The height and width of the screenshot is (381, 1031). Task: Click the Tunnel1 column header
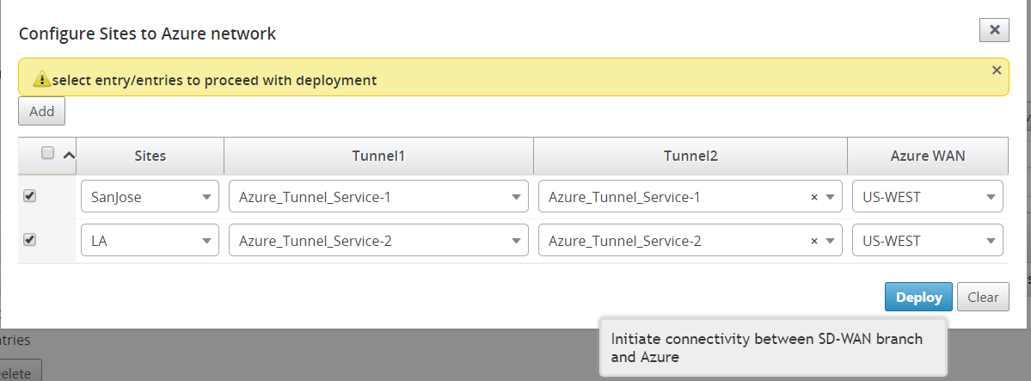pos(378,156)
